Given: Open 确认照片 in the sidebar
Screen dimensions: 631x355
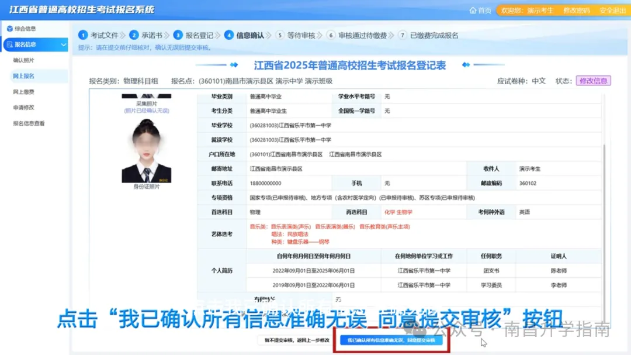Looking at the screenshot, I should coord(24,60).
